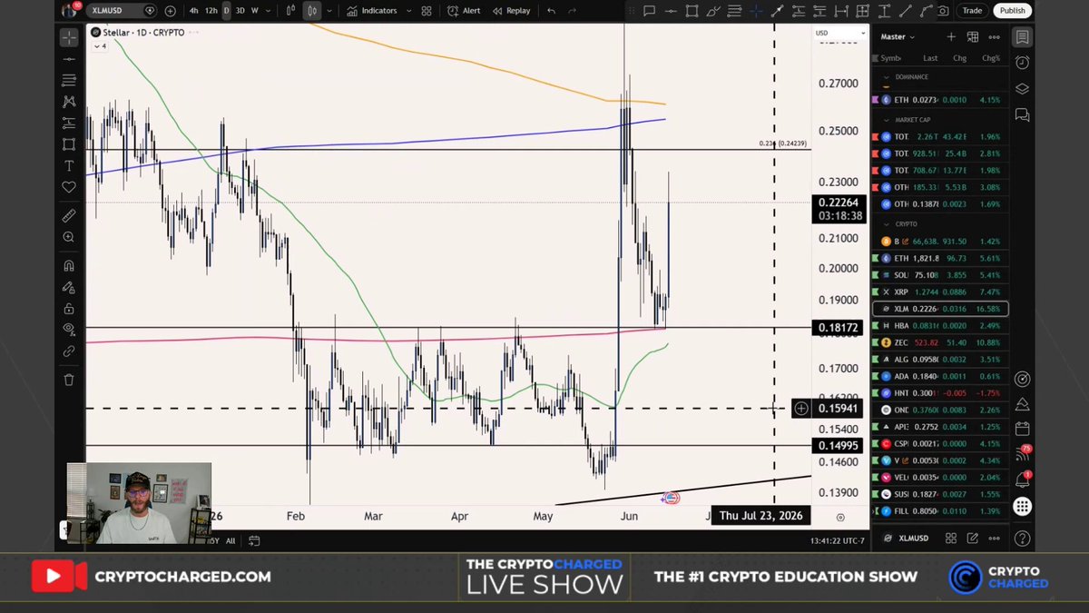The image size is (1089, 613).
Task: Select the geometric shapes tool
Action: pos(69,144)
